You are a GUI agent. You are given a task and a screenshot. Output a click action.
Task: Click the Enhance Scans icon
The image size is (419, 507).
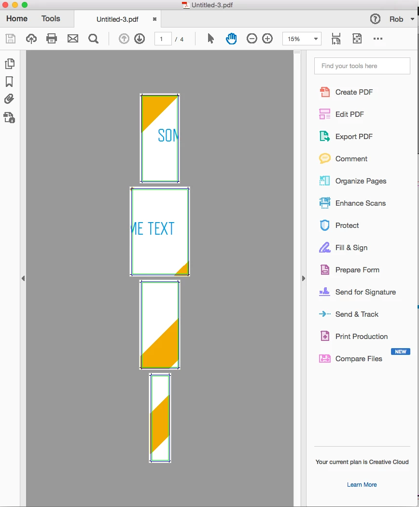324,203
